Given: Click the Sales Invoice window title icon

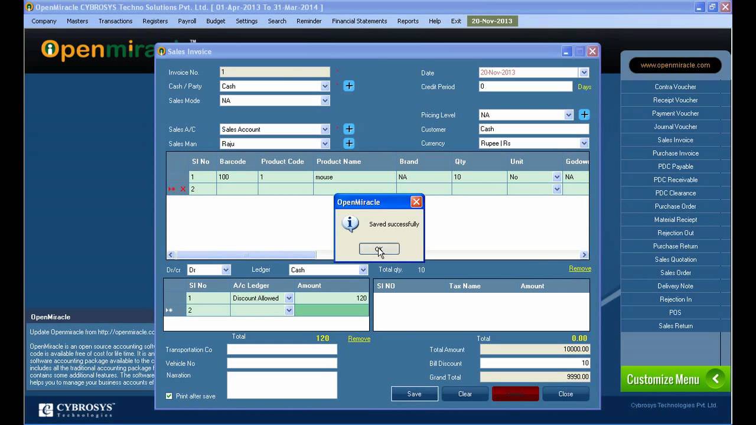Looking at the screenshot, I should pyautogui.click(x=161, y=51).
